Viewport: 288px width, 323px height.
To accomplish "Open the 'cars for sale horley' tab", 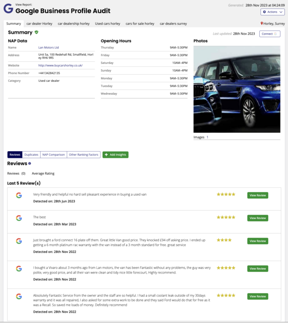I will (140, 23).
